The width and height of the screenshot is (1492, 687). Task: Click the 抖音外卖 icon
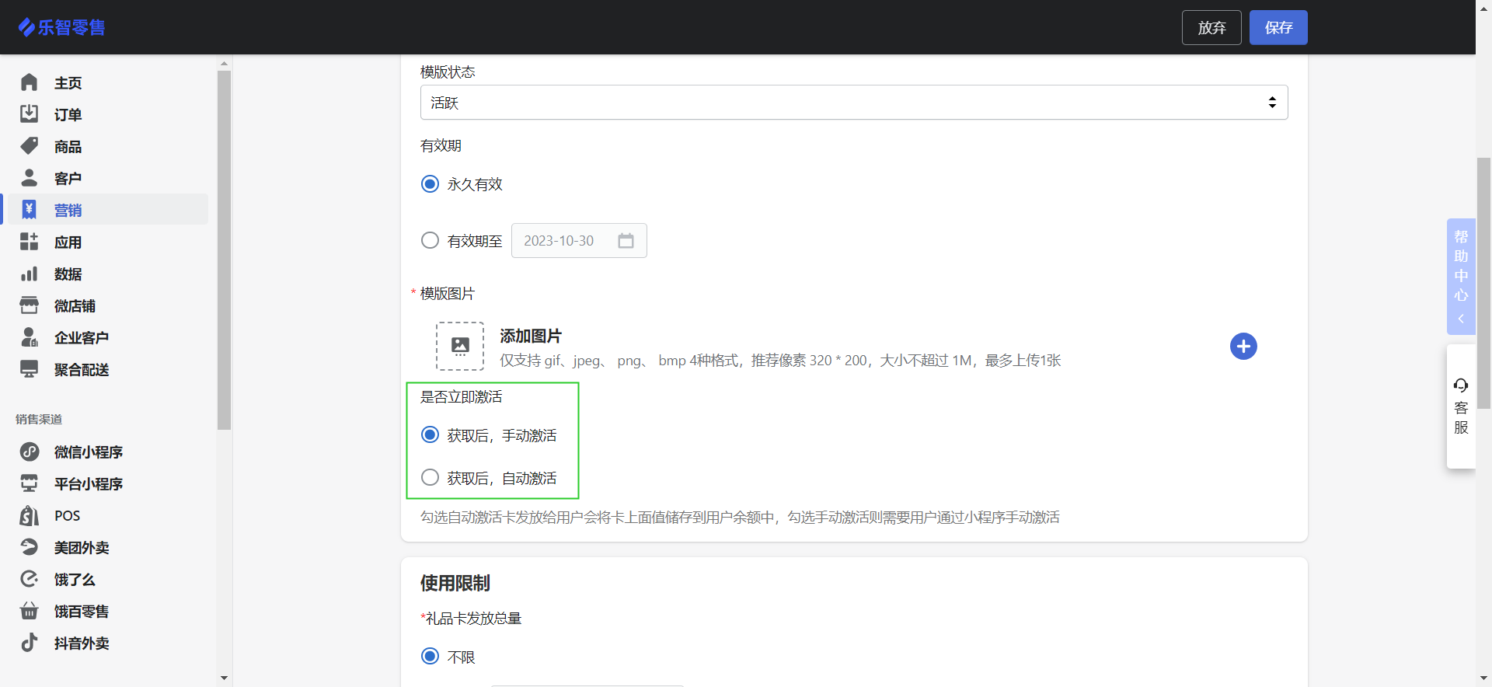[29, 643]
